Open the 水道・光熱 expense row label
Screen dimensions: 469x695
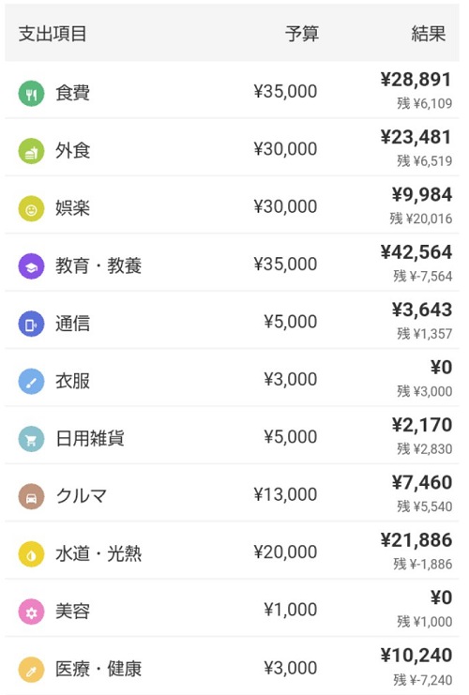click(x=98, y=554)
